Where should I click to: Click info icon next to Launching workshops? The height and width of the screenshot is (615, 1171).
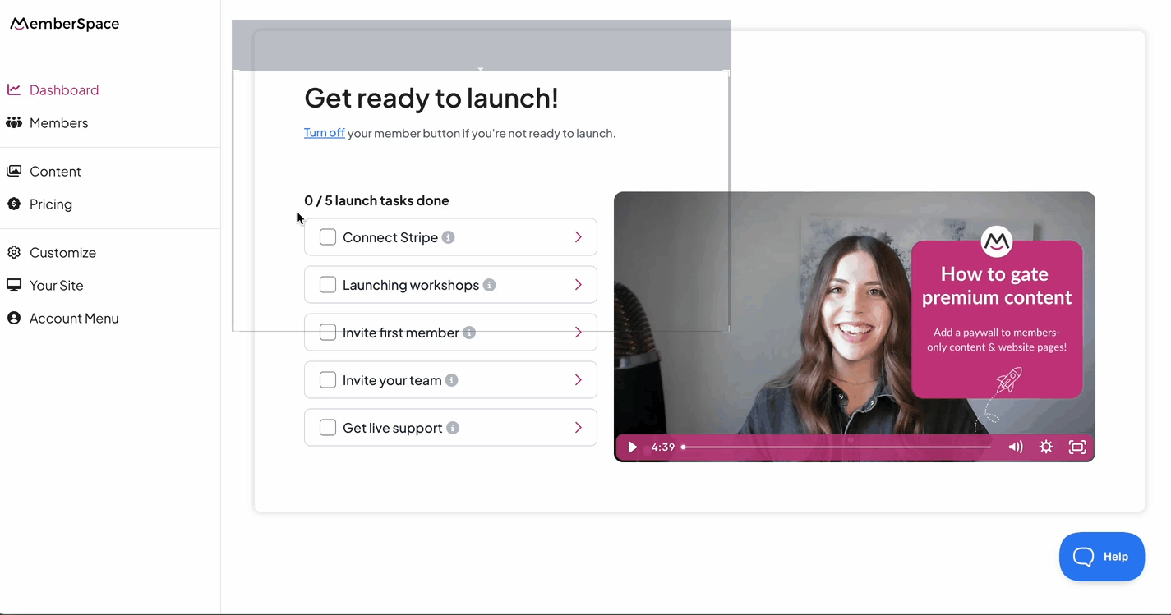(489, 285)
